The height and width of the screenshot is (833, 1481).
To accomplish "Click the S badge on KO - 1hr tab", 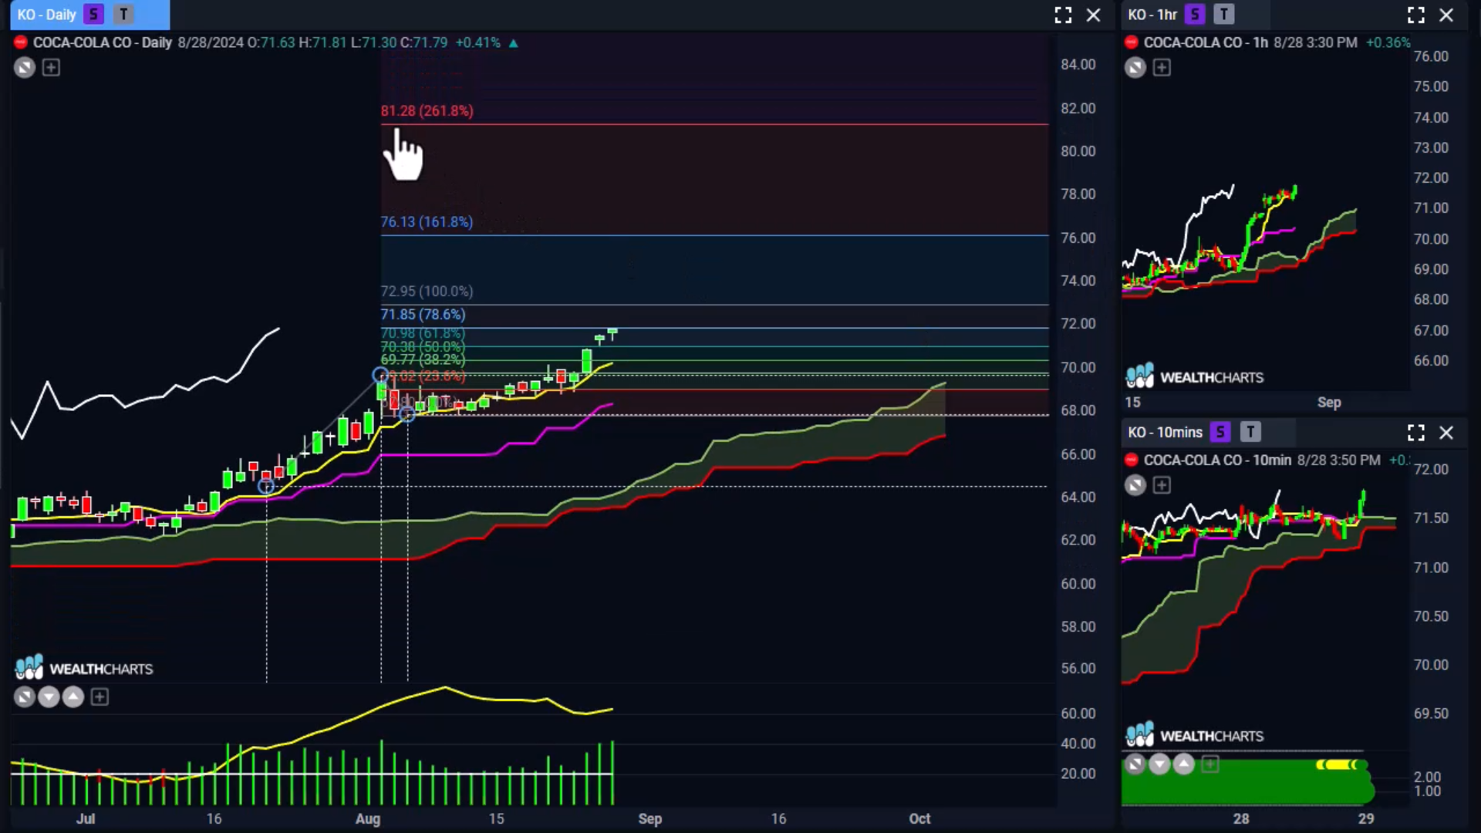I will point(1195,15).
